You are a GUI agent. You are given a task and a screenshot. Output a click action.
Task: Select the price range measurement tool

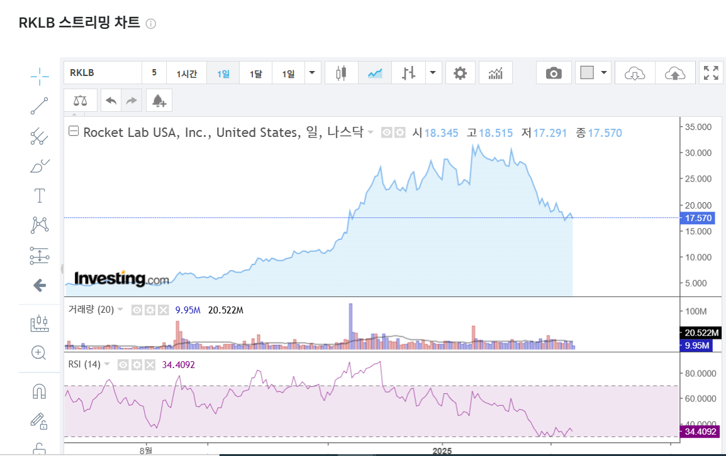click(x=40, y=255)
